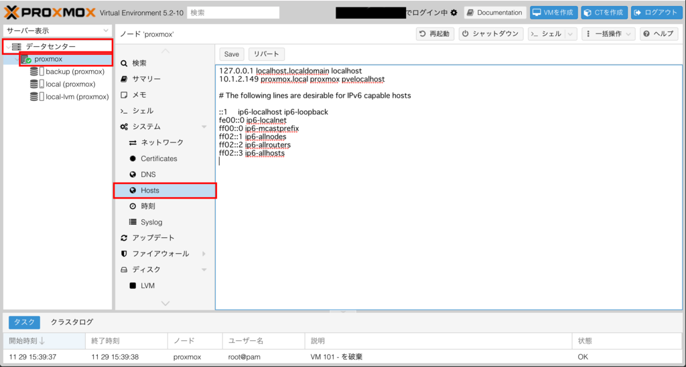Open 検索 in node menu
686x367 pixels.
[165, 63]
